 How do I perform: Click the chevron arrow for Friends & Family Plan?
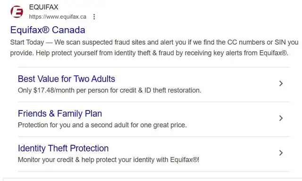click(281, 118)
